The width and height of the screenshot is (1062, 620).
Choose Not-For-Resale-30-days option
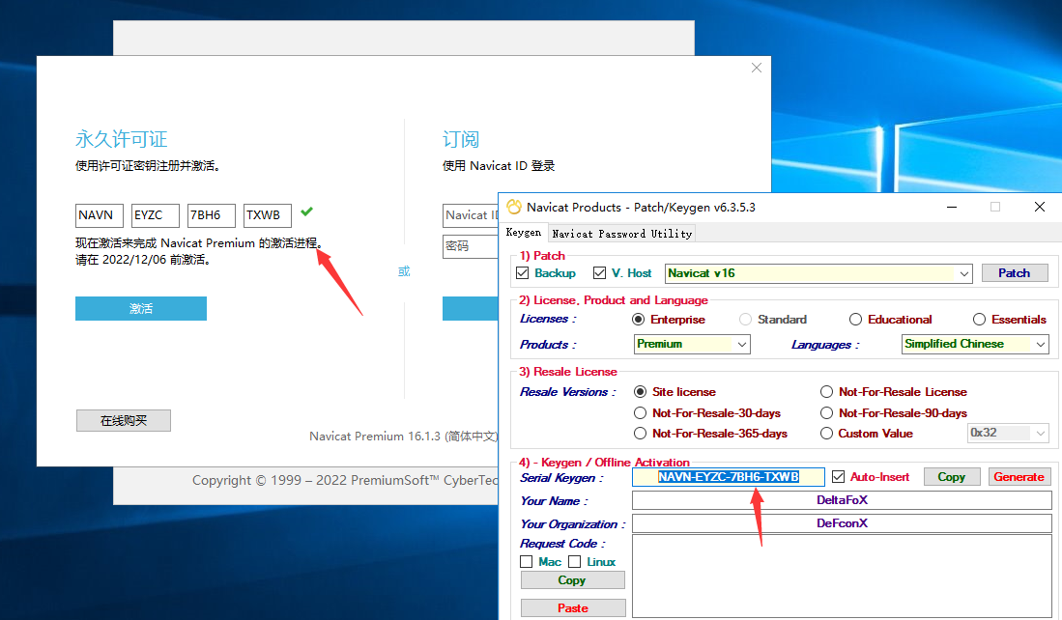coord(641,413)
